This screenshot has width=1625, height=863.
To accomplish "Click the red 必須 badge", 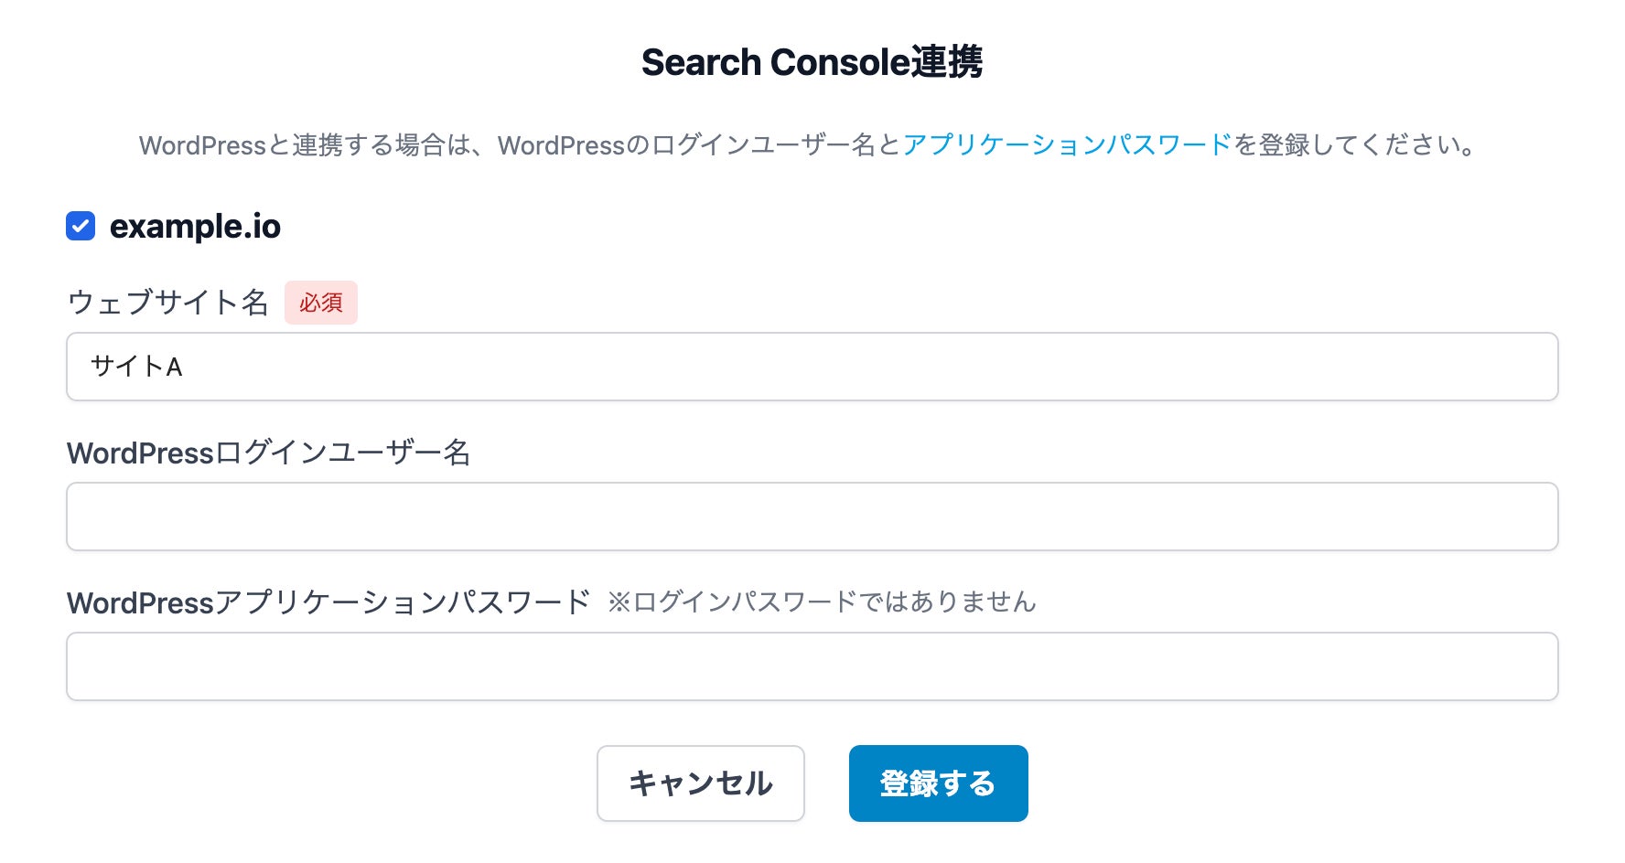I will point(320,303).
